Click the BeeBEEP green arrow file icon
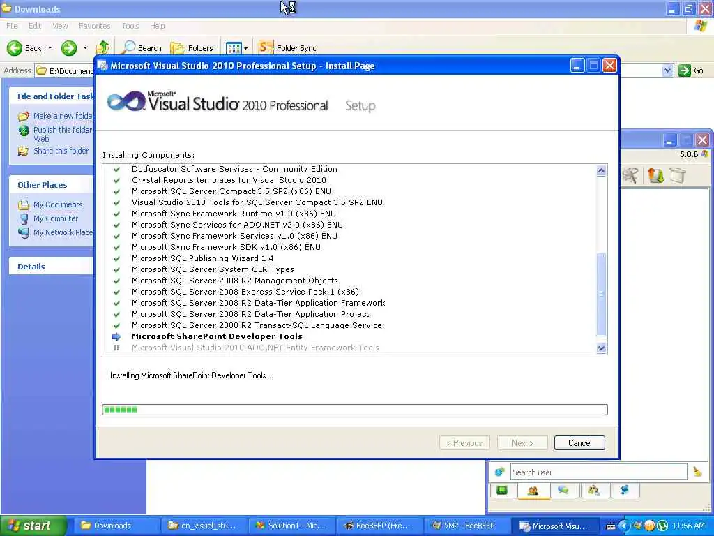714x536 pixels. pos(655,175)
